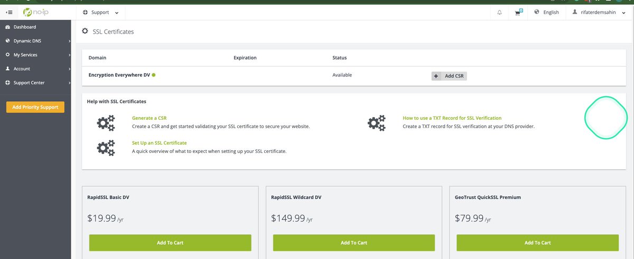Go to Dashboard in the sidebar
Viewport: 634px width, 259px height.
click(x=35, y=27)
